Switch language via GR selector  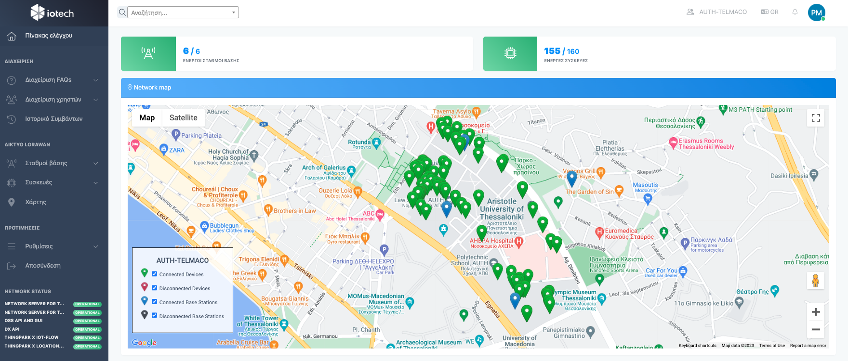click(x=769, y=12)
